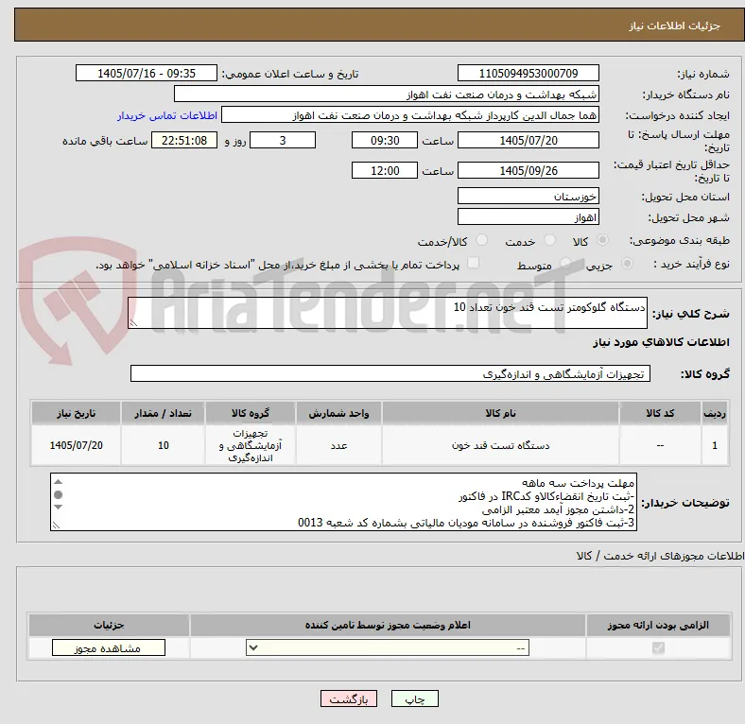745x724 pixels.
Task: Open the مشاهده مجوز button
Action: click(x=109, y=648)
